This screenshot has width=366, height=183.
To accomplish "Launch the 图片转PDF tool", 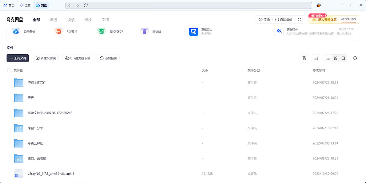I will (110, 31).
